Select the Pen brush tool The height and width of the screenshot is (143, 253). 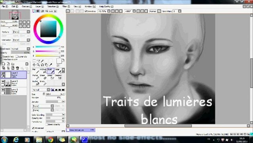[36, 71]
